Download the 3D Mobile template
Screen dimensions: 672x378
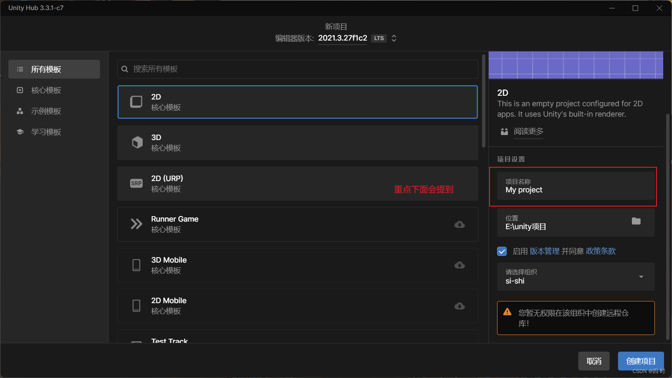pos(459,265)
